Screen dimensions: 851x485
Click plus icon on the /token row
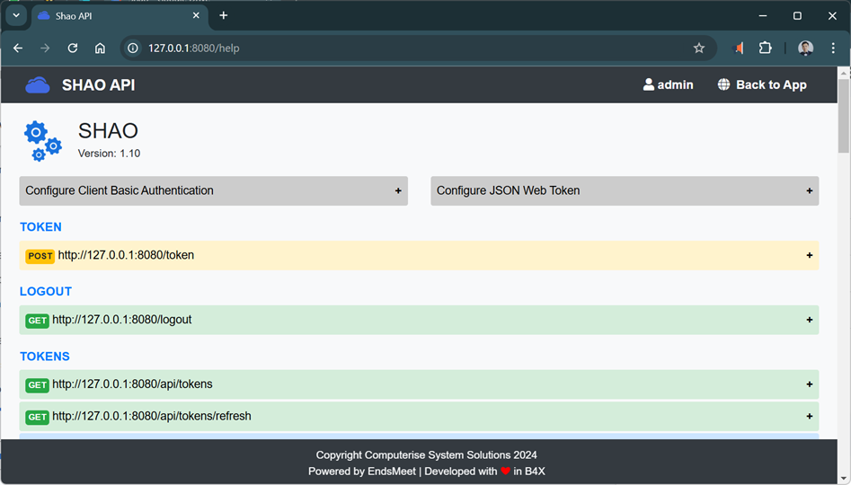tap(809, 255)
